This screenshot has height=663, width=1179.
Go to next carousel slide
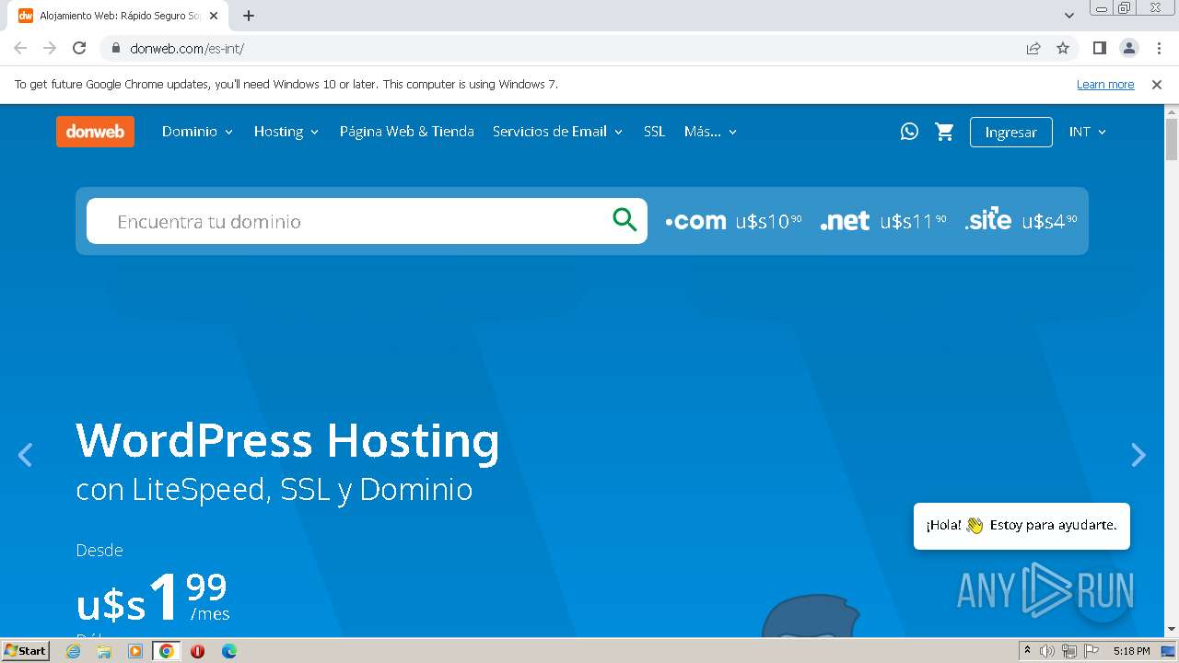click(1138, 455)
